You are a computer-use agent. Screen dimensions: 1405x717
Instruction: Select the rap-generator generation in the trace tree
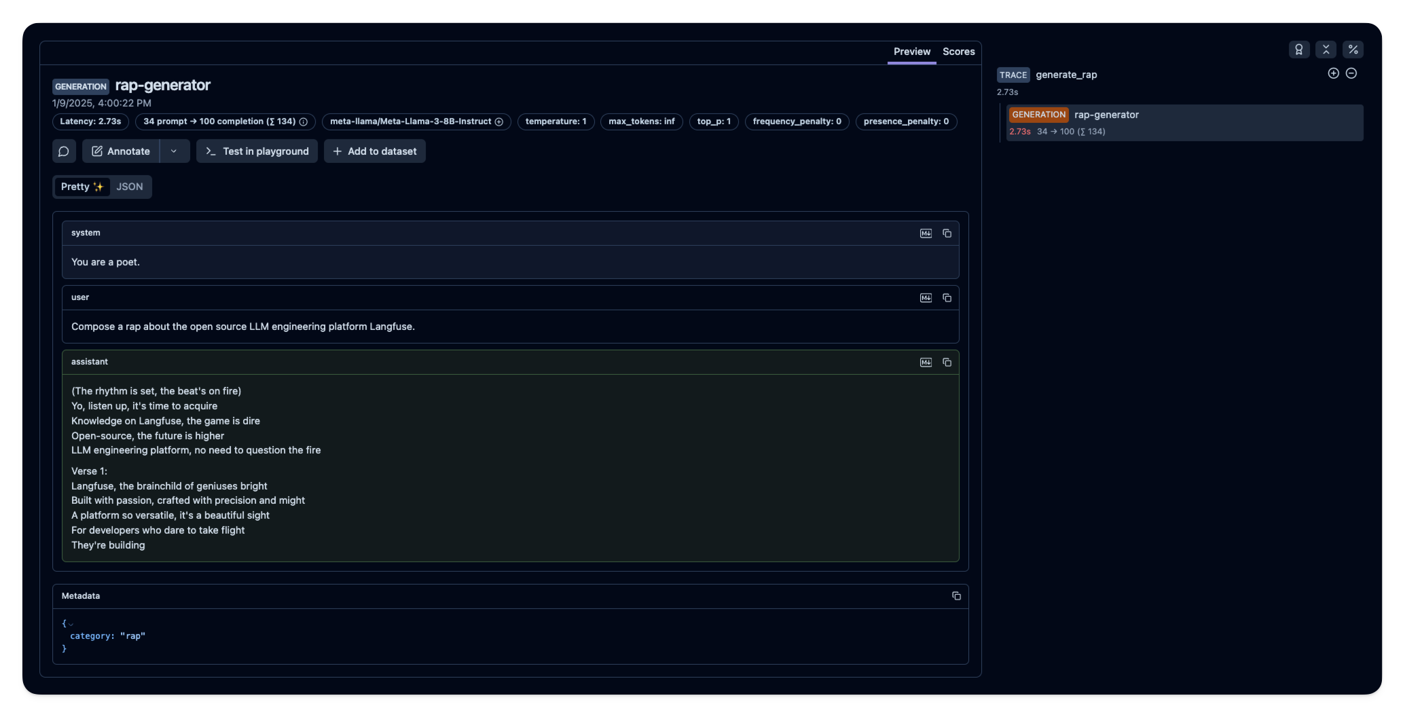click(x=1107, y=114)
